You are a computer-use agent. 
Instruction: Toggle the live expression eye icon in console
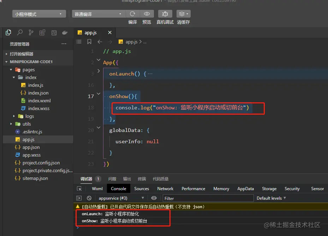154,198
